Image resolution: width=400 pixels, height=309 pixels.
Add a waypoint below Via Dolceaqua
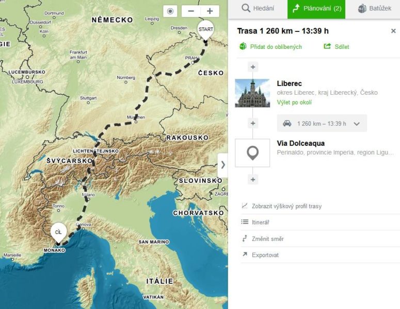coord(252,179)
